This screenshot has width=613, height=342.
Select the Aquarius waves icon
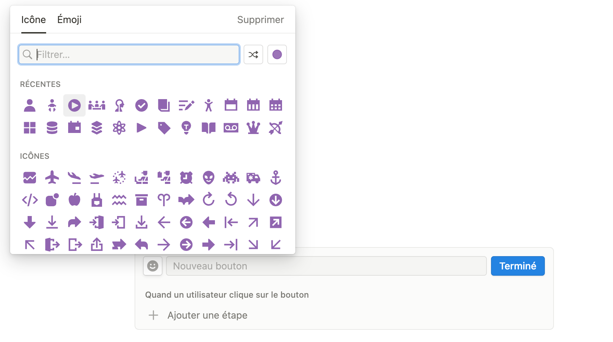119,200
